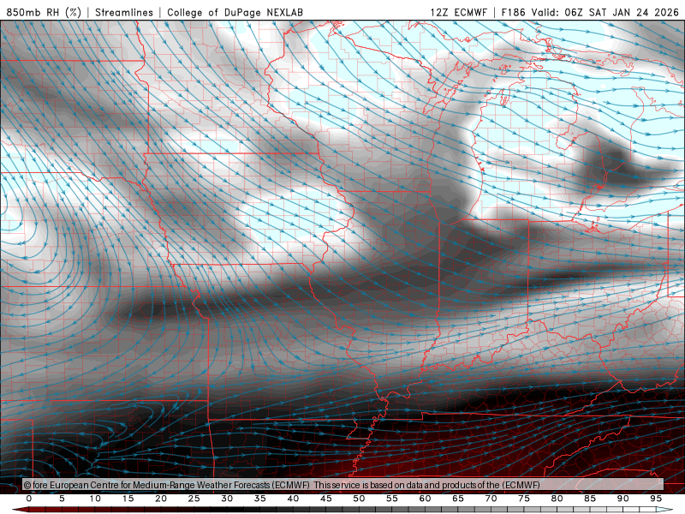685x514 pixels.
Task: Click the "85" value on the color scale
Action: click(590, 499)
